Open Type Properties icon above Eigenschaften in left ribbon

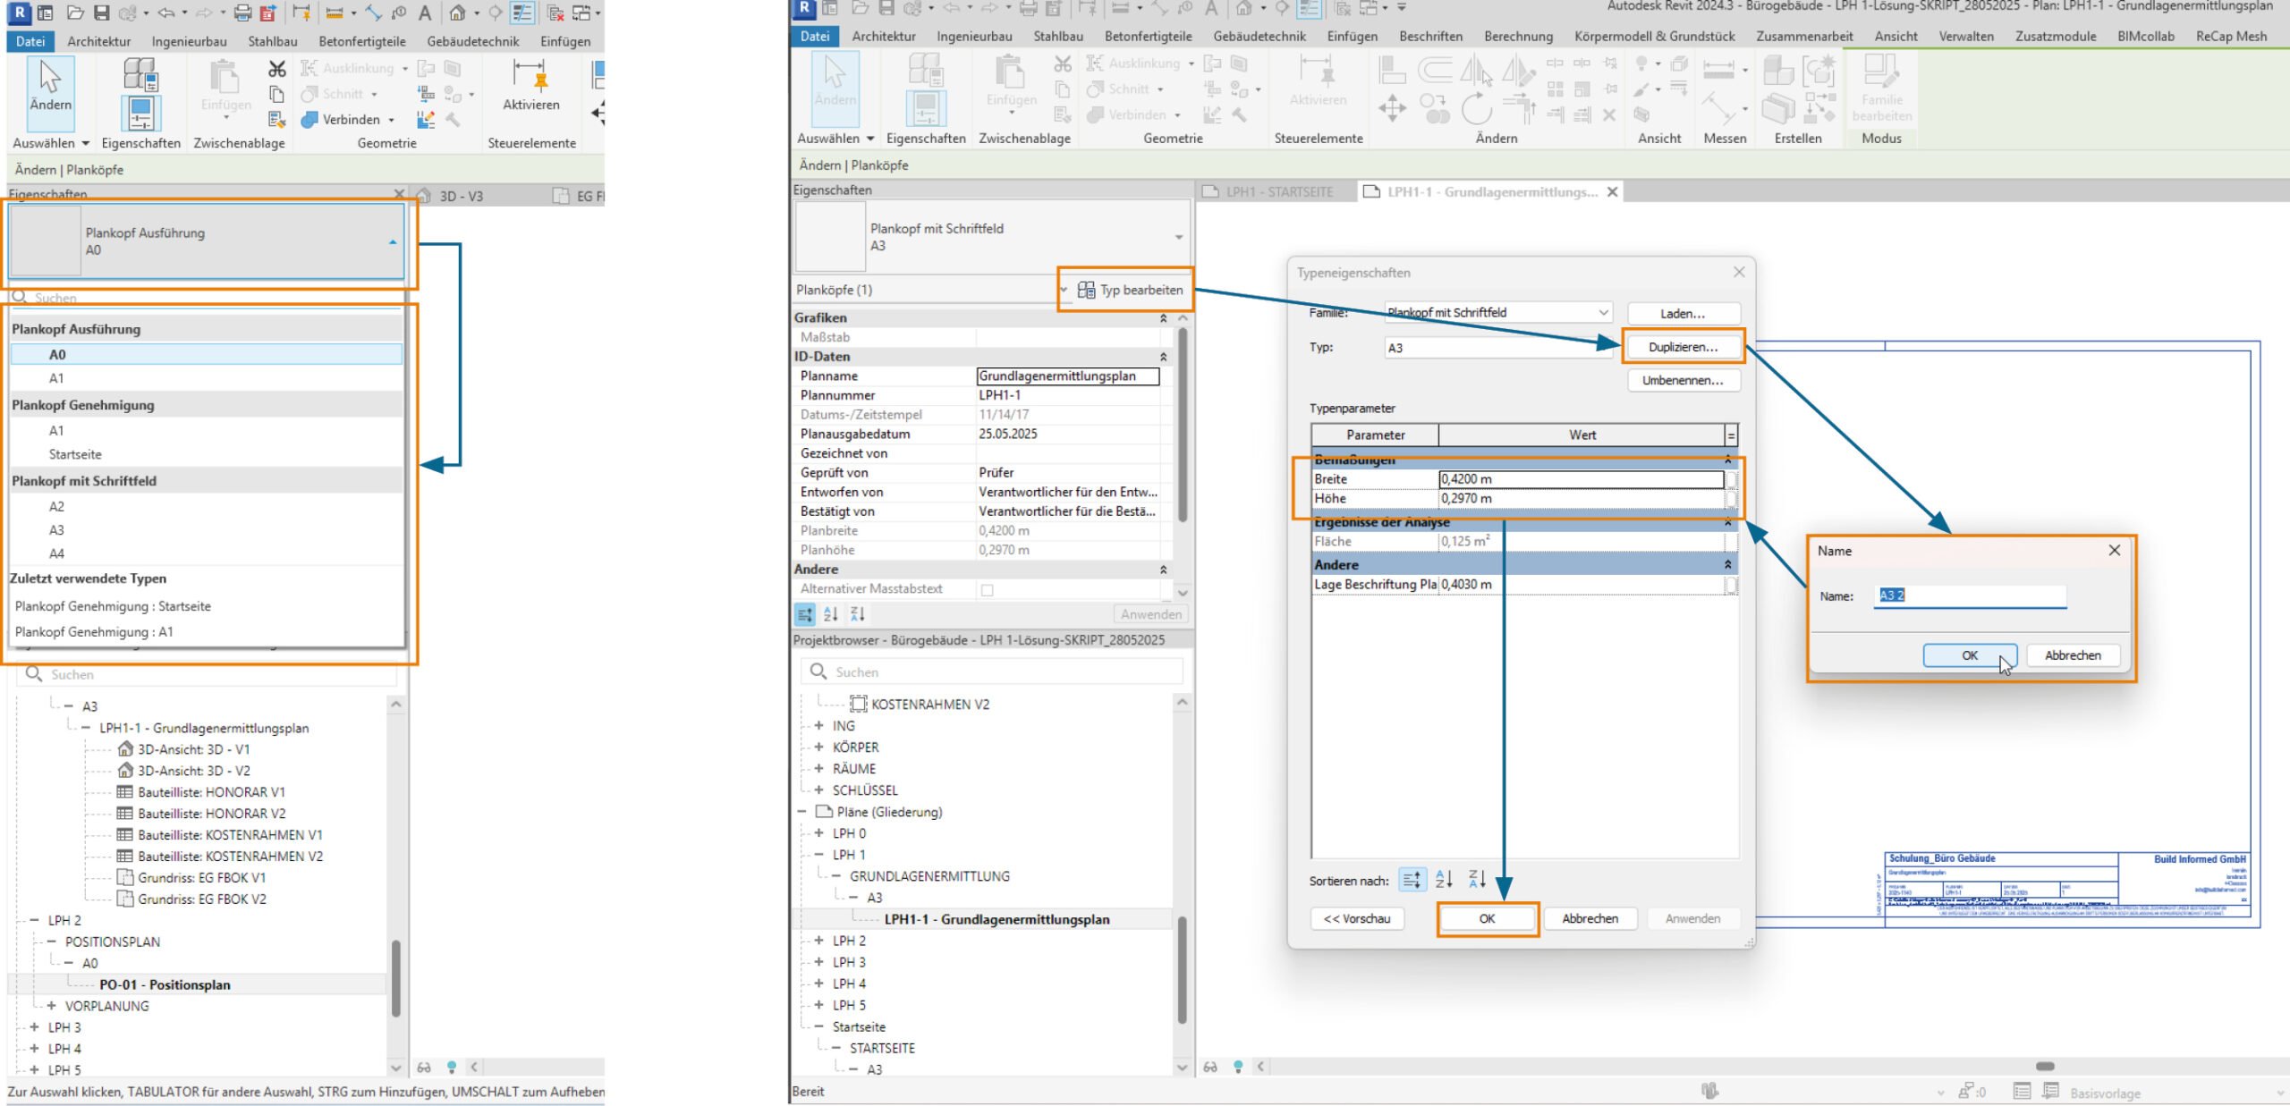point(140,73)
